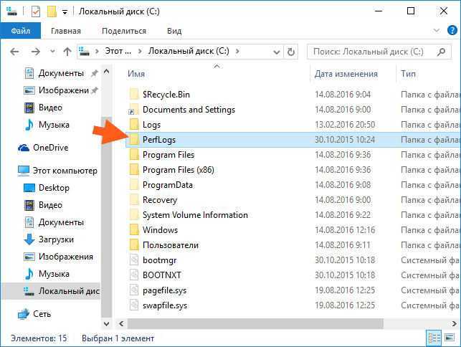Open Видео under Quick access

point(43,108)
